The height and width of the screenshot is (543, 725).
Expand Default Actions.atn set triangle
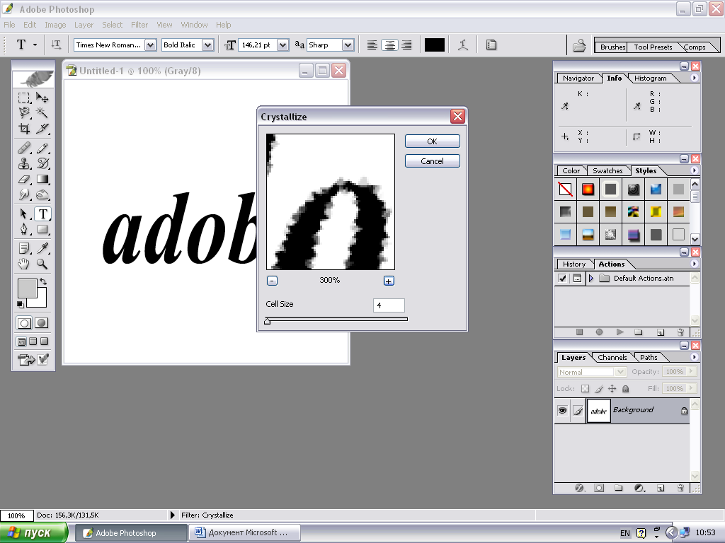[x=591, y=278]
